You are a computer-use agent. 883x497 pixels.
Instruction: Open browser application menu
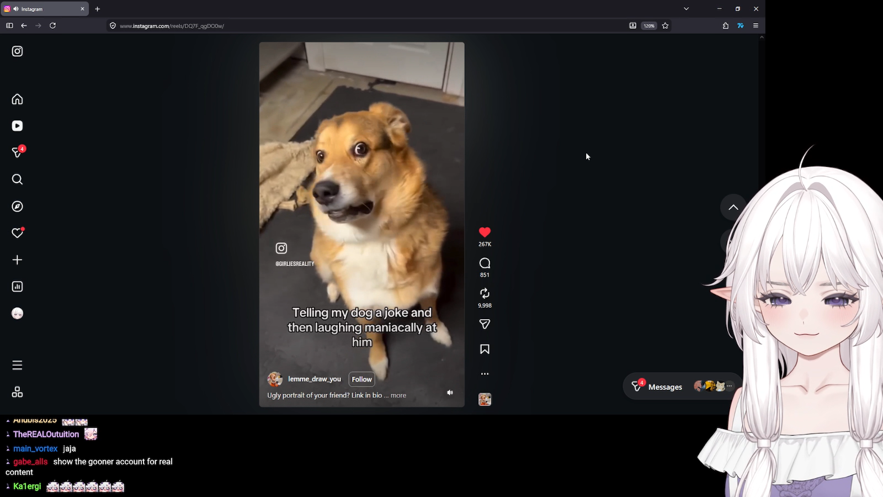click(x=756, y=25)
